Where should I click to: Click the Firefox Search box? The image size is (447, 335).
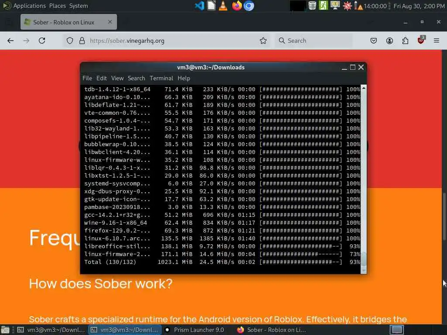(313, 41)
